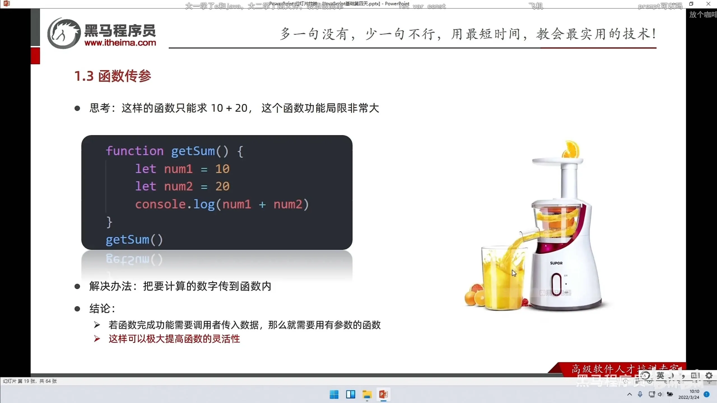Open the clock and date flyout
Screen dimensions: 717x403
pyautogui.click(x=689, y=394)
